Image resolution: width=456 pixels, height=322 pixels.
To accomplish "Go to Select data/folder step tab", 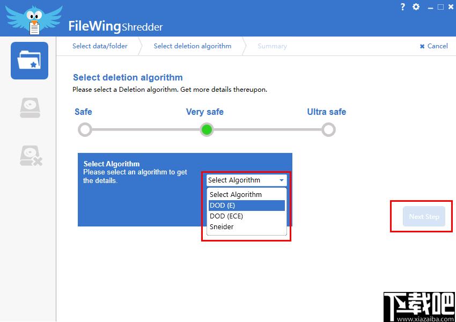I will 100,46.
